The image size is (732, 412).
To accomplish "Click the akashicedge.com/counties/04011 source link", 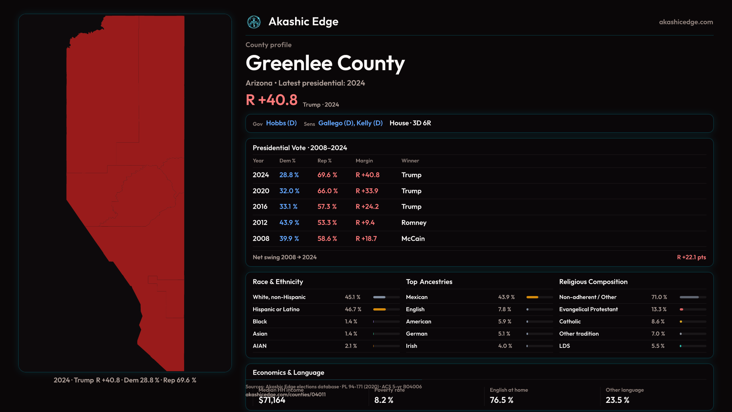I will [x=285, y=395].
